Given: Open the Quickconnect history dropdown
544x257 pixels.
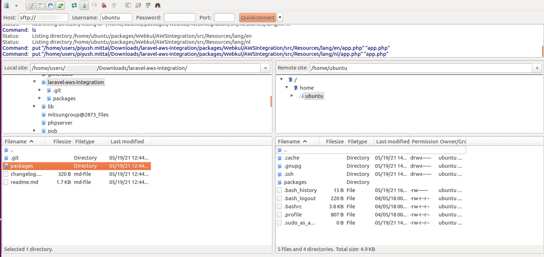Looking at the screenshot, I should (x=280, y=17).
